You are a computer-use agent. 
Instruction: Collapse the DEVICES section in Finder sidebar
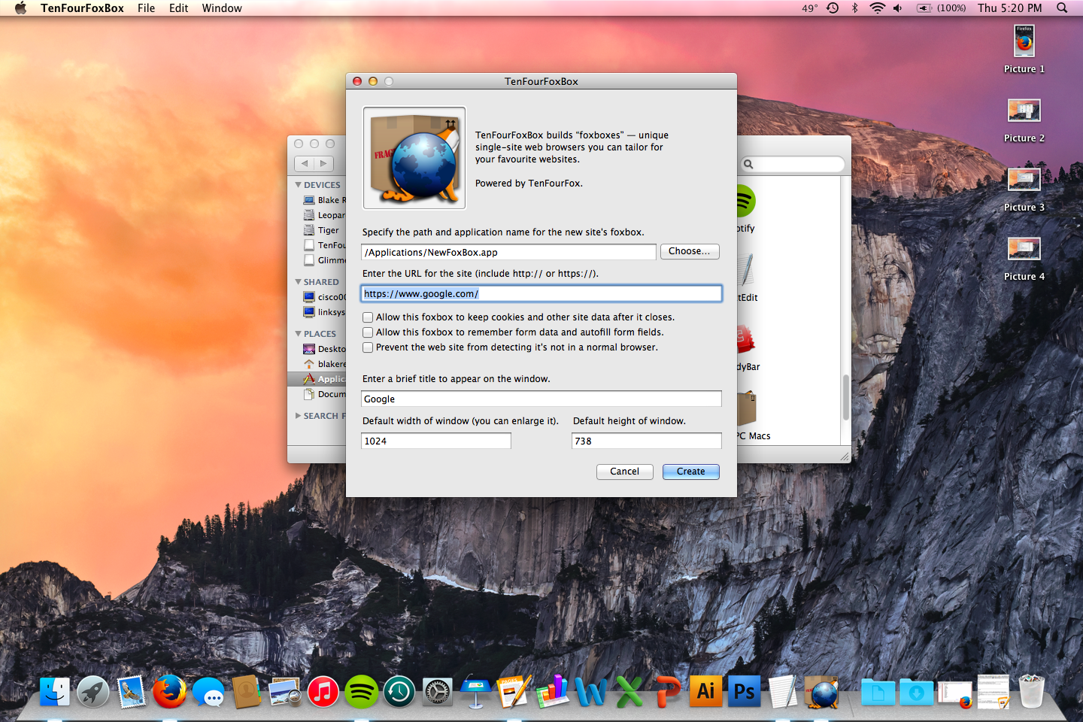click(x=298, y=184)
